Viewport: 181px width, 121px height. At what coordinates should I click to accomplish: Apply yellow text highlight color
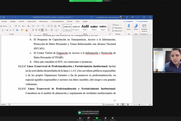pyautogui.click(x=22, y=30)
